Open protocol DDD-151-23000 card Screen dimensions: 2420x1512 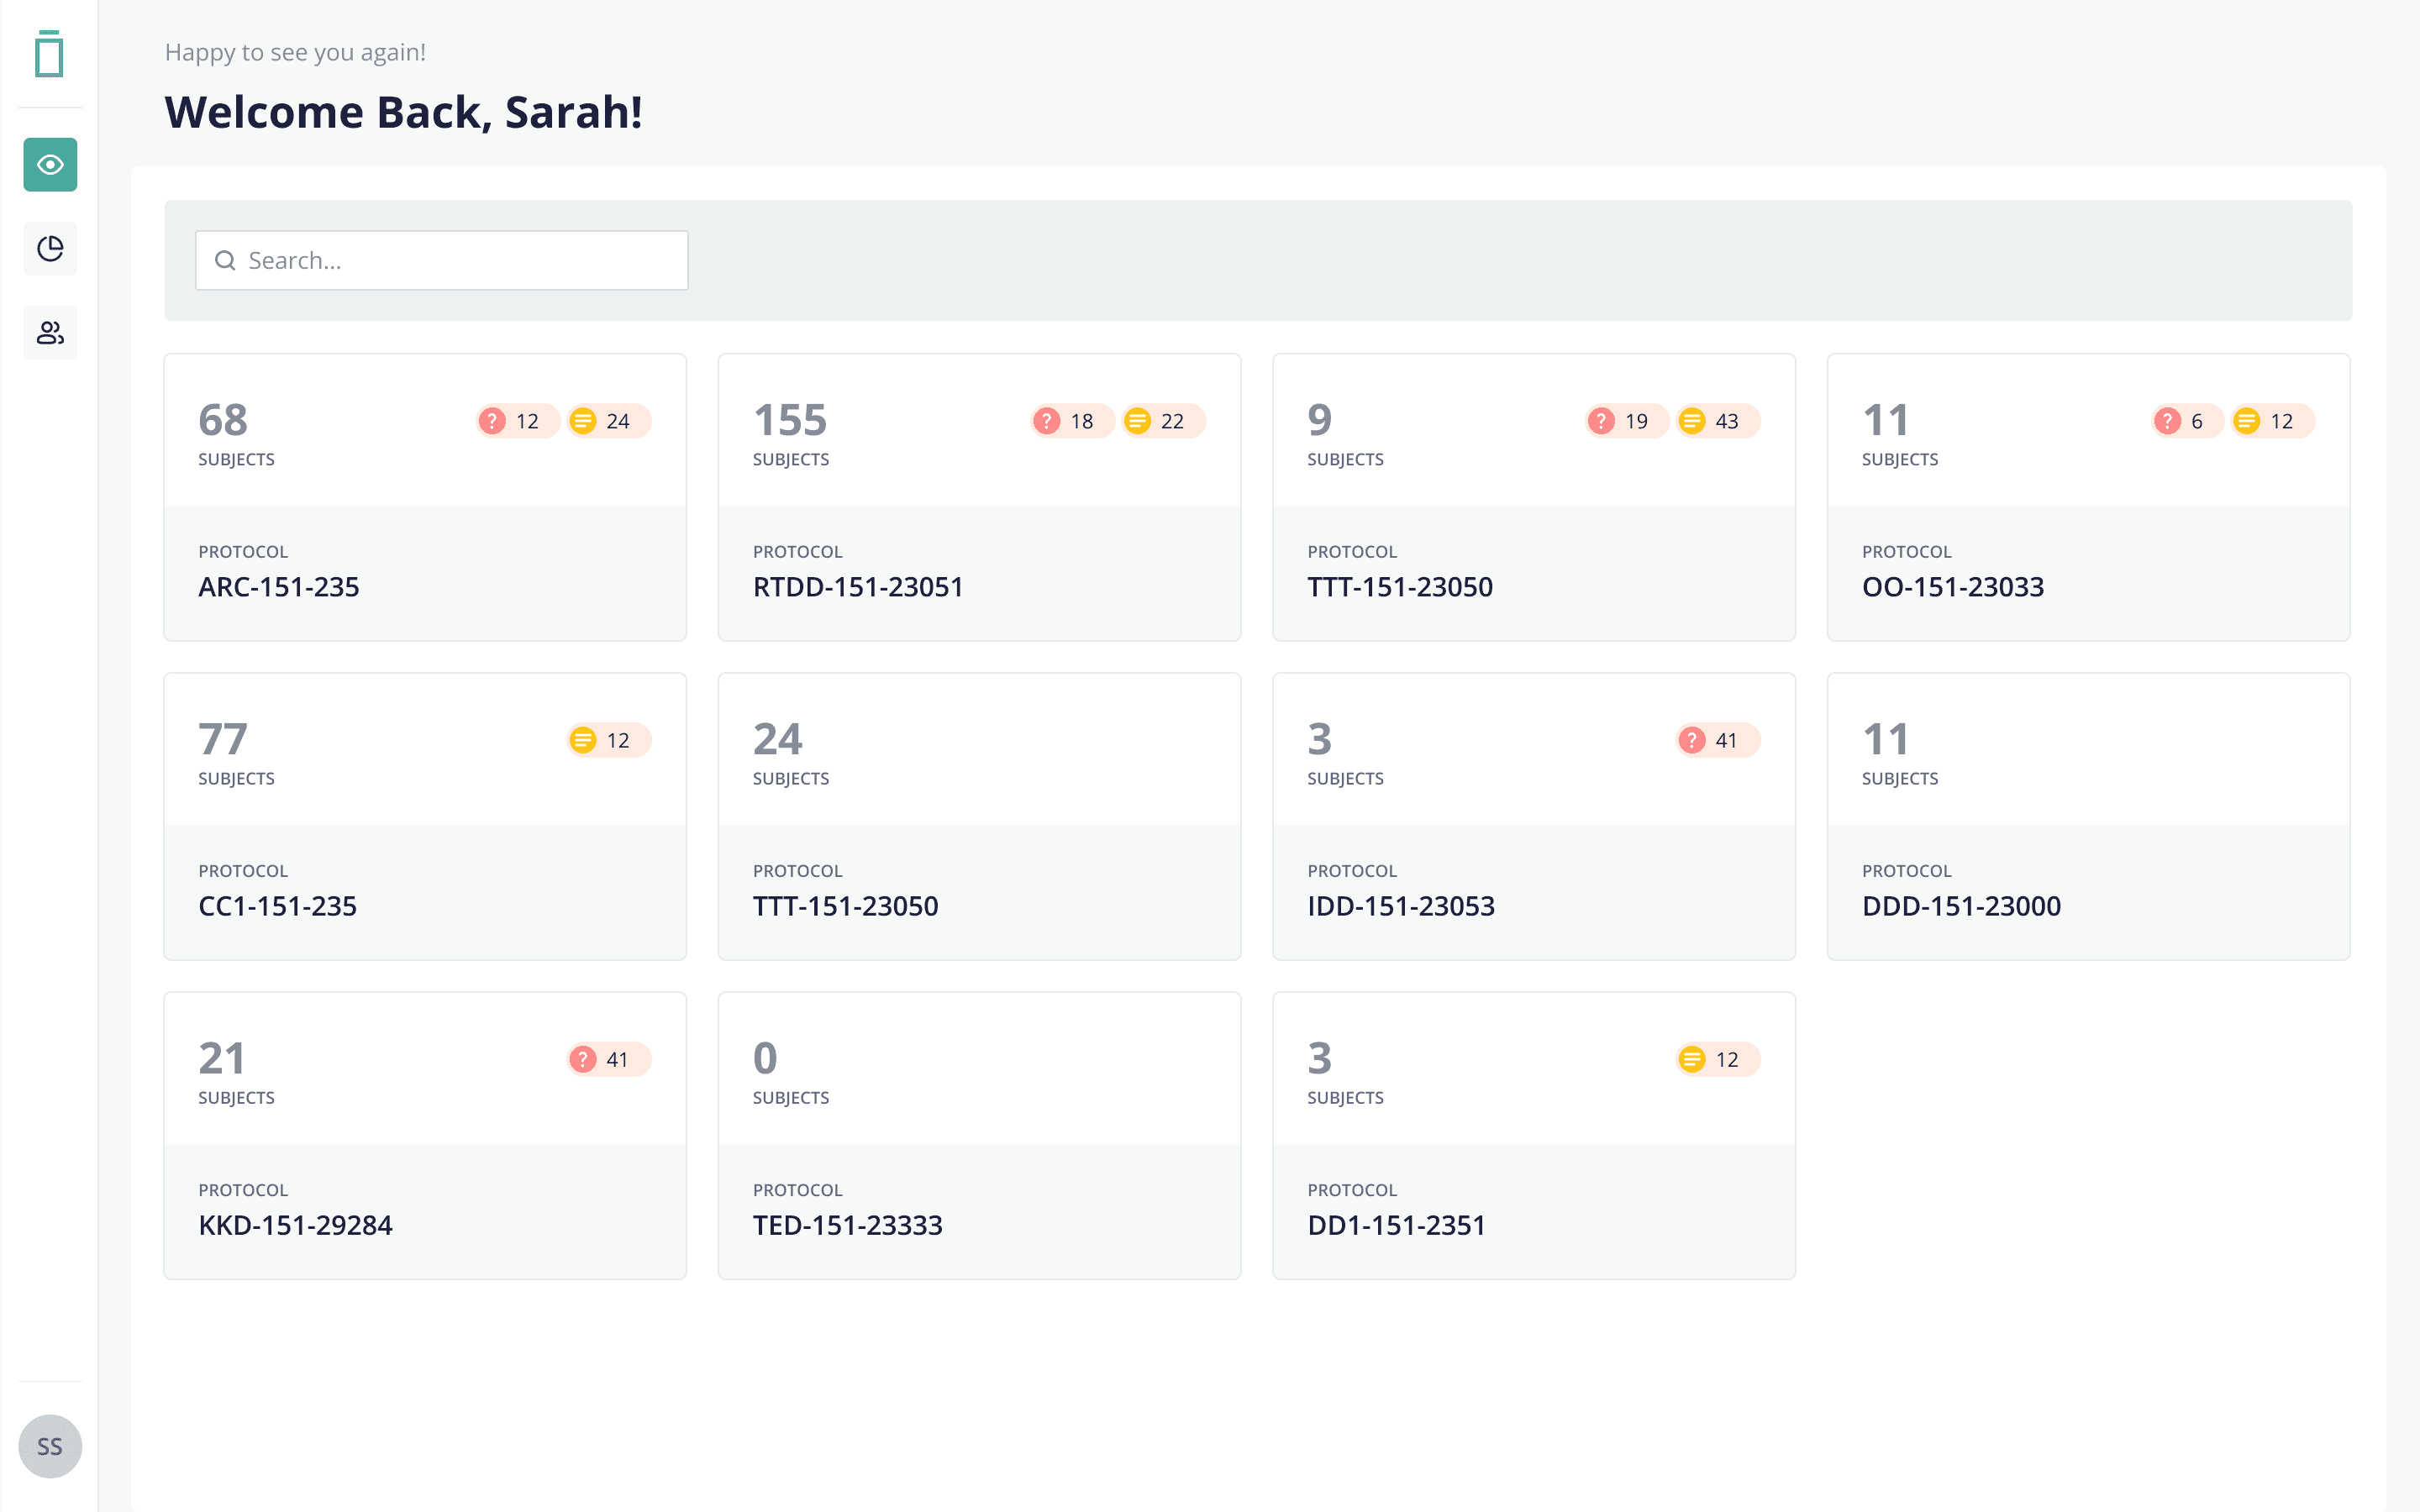pyautogui.click(x=2087, y=816)
